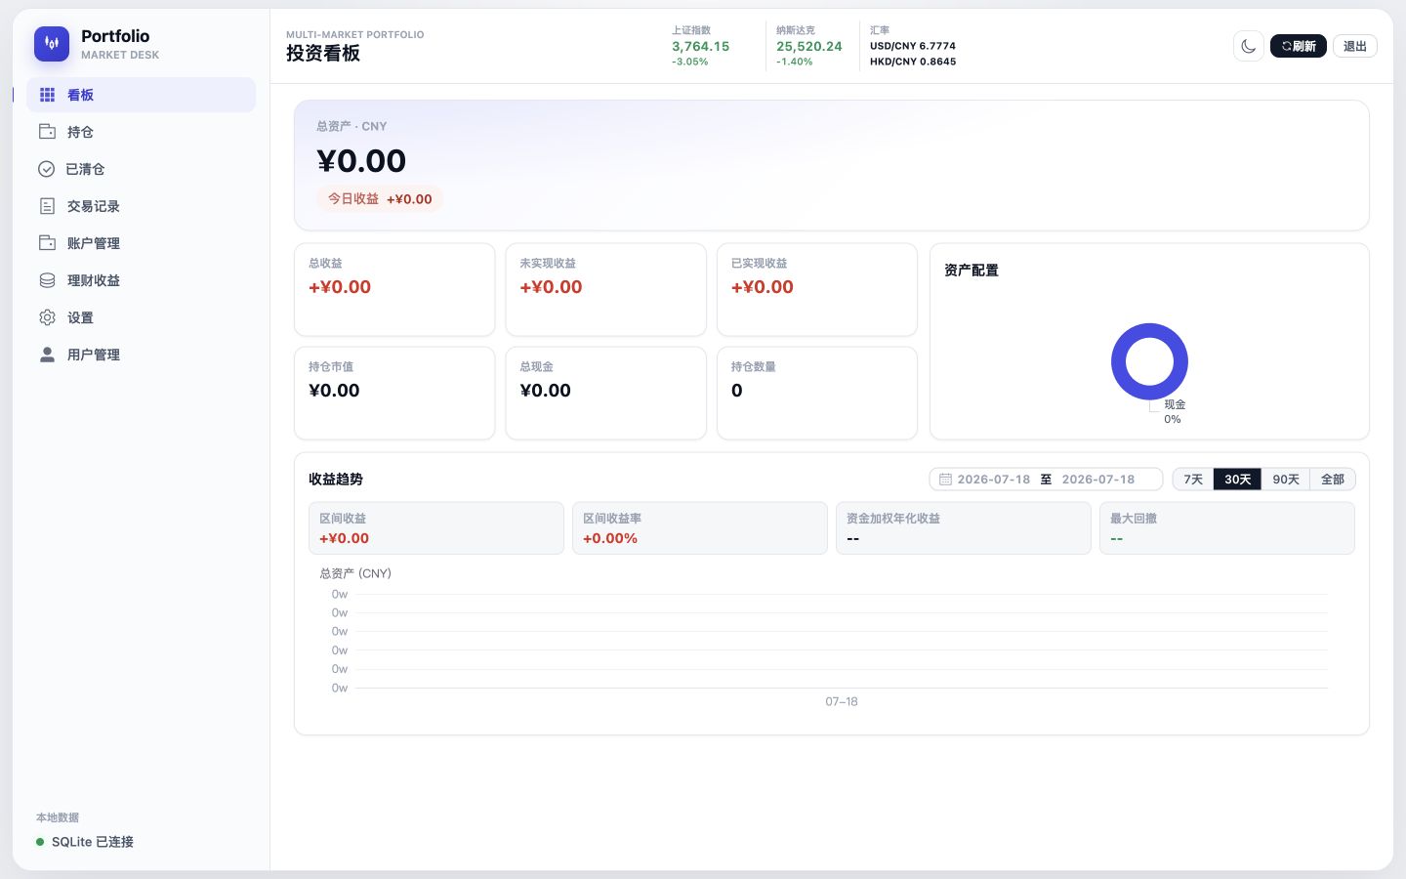The image size is (1406, 879).
Task: Click the green SQLite connection status dot
Action: 40,842
